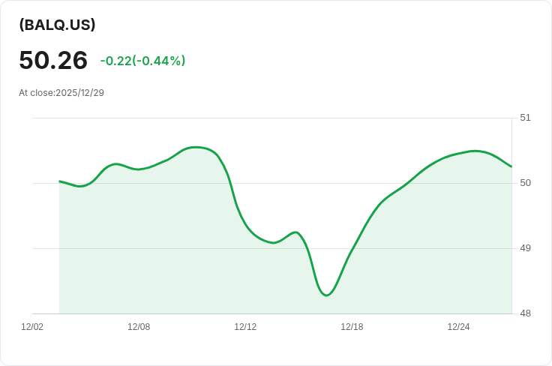Click the 12/24 x-axis date
This screenshot has height=366, width=552.
click(x=458, y=327)
